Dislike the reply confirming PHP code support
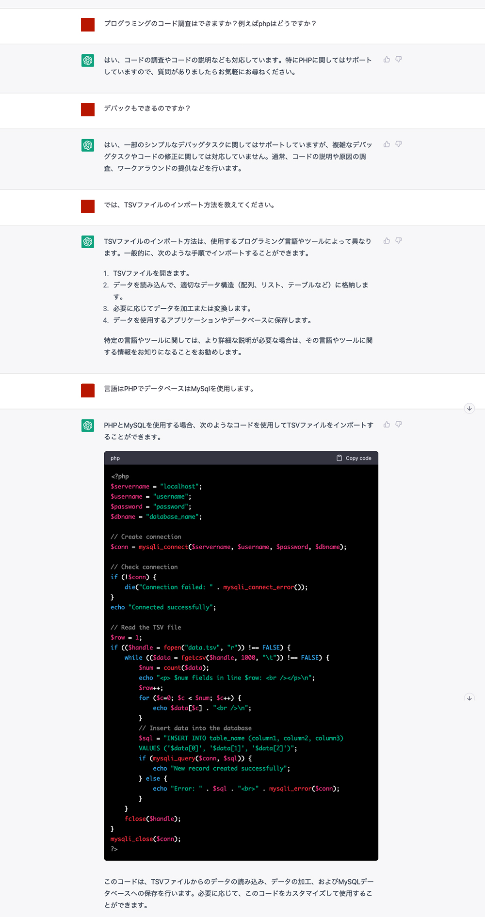The image size is (485, 917). [399, 60]
